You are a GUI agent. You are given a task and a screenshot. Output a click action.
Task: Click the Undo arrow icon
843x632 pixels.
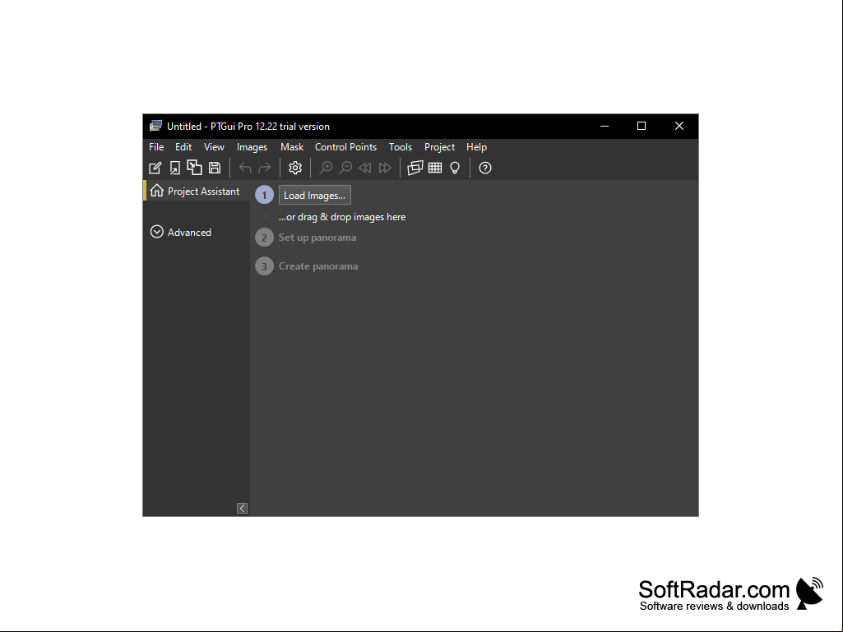(x=245, y=168)
